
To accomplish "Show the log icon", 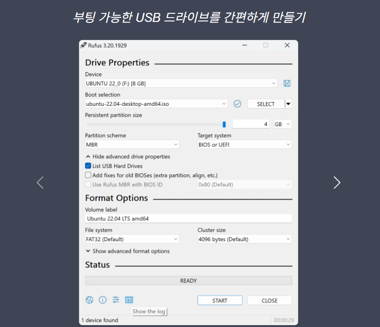I will (x=129, y=300).
